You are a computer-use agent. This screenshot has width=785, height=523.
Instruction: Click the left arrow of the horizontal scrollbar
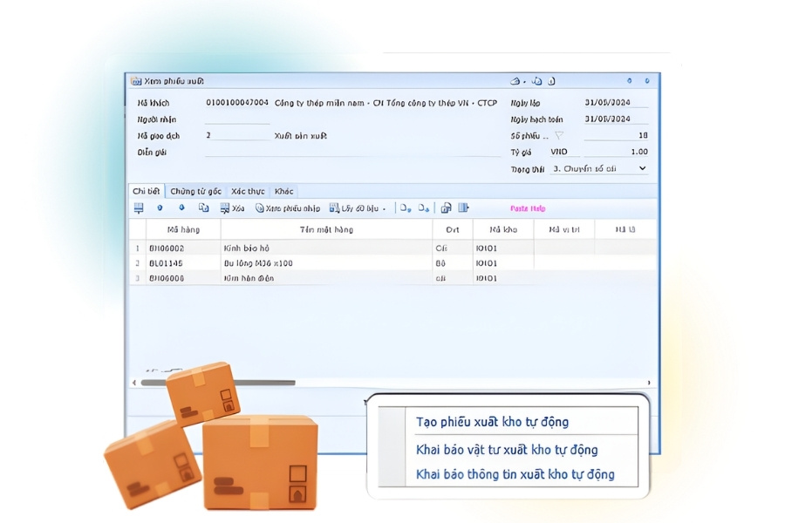click(133, 383)
